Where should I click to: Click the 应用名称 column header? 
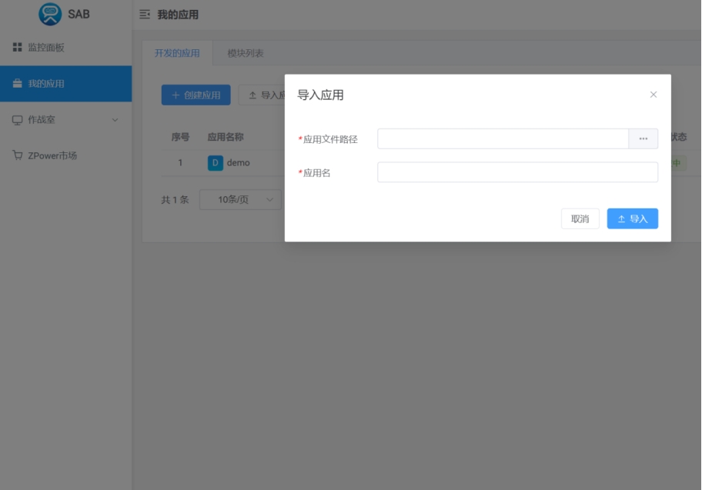(226, 137)
